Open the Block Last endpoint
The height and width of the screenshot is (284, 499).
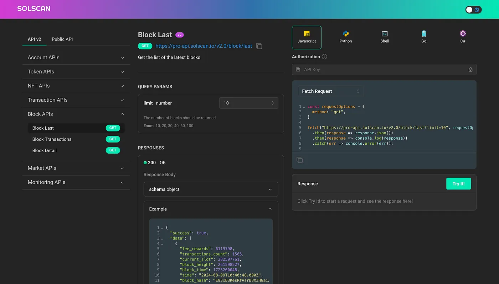coord(76,128)
